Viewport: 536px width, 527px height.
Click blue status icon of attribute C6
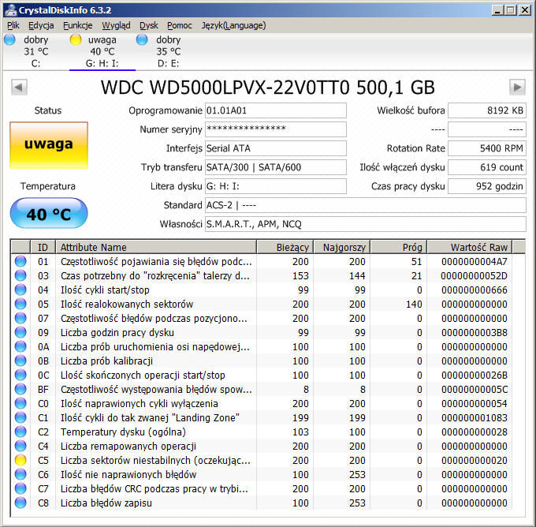[x=20, y=474]
